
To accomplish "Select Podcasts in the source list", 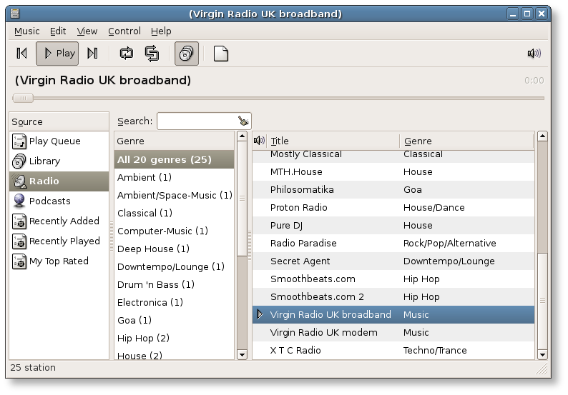I will point(49,201).
